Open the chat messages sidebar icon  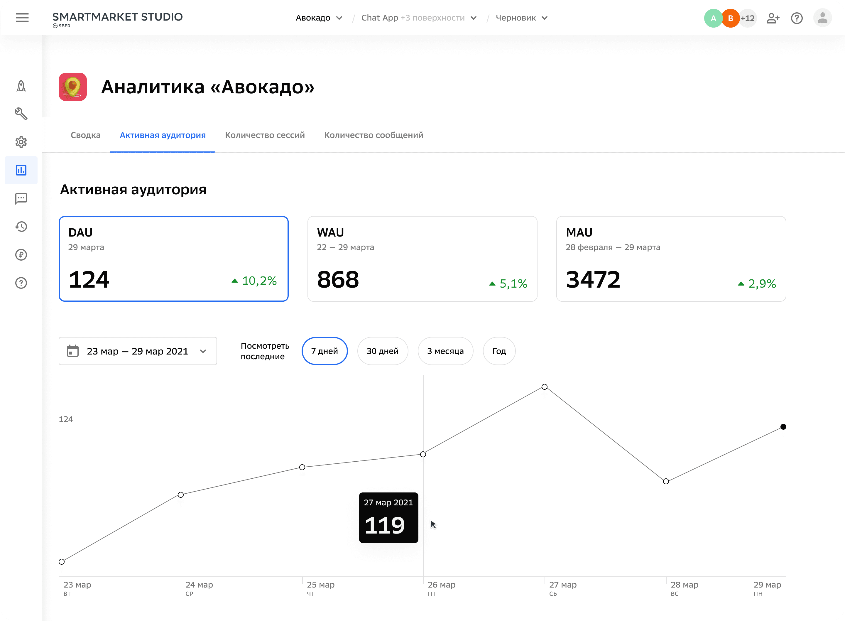tap(21, 198)
